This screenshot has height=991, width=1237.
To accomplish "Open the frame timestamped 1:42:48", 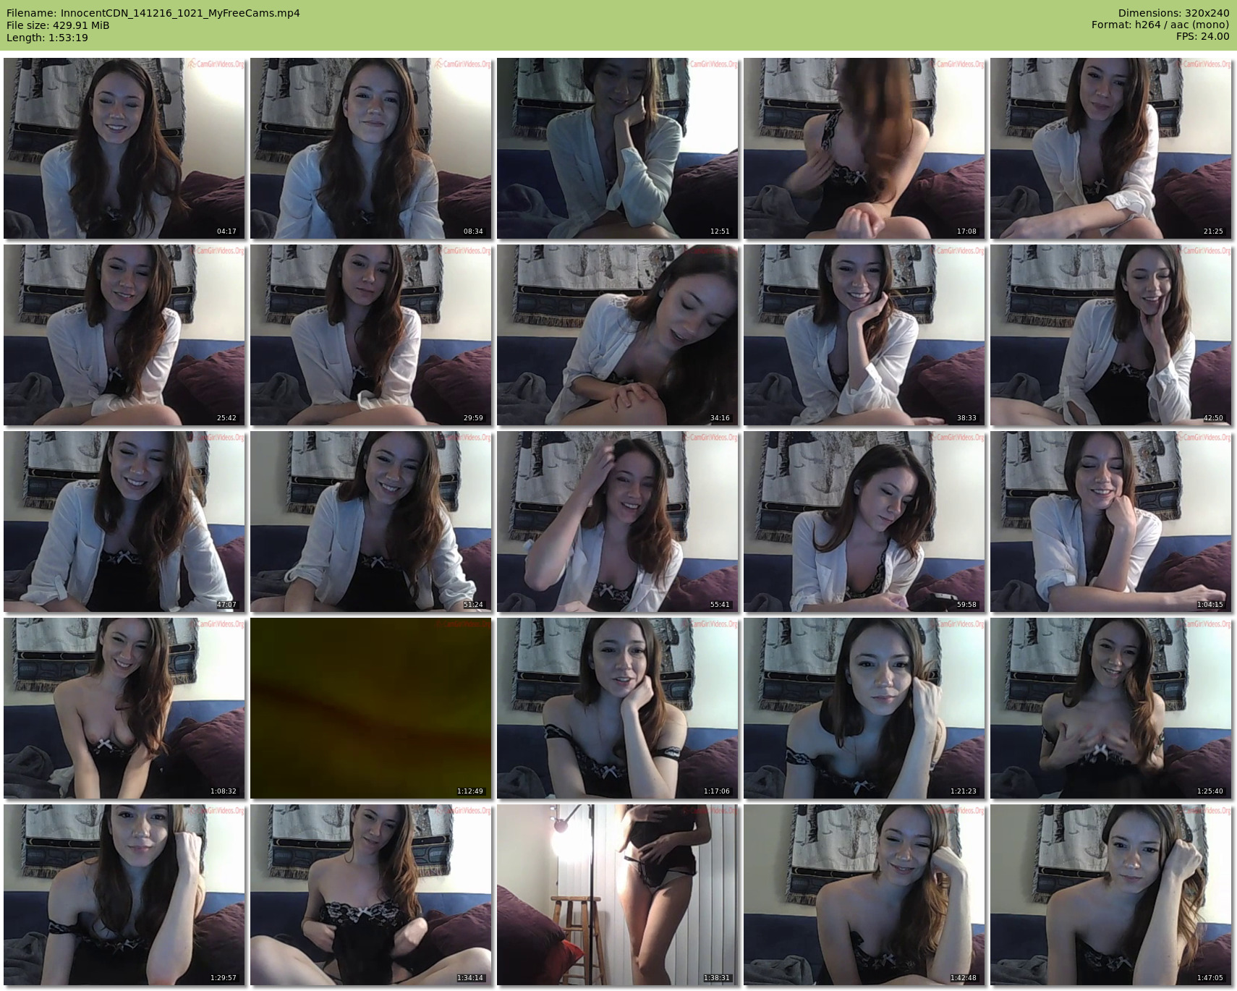I will pos(864,895).
